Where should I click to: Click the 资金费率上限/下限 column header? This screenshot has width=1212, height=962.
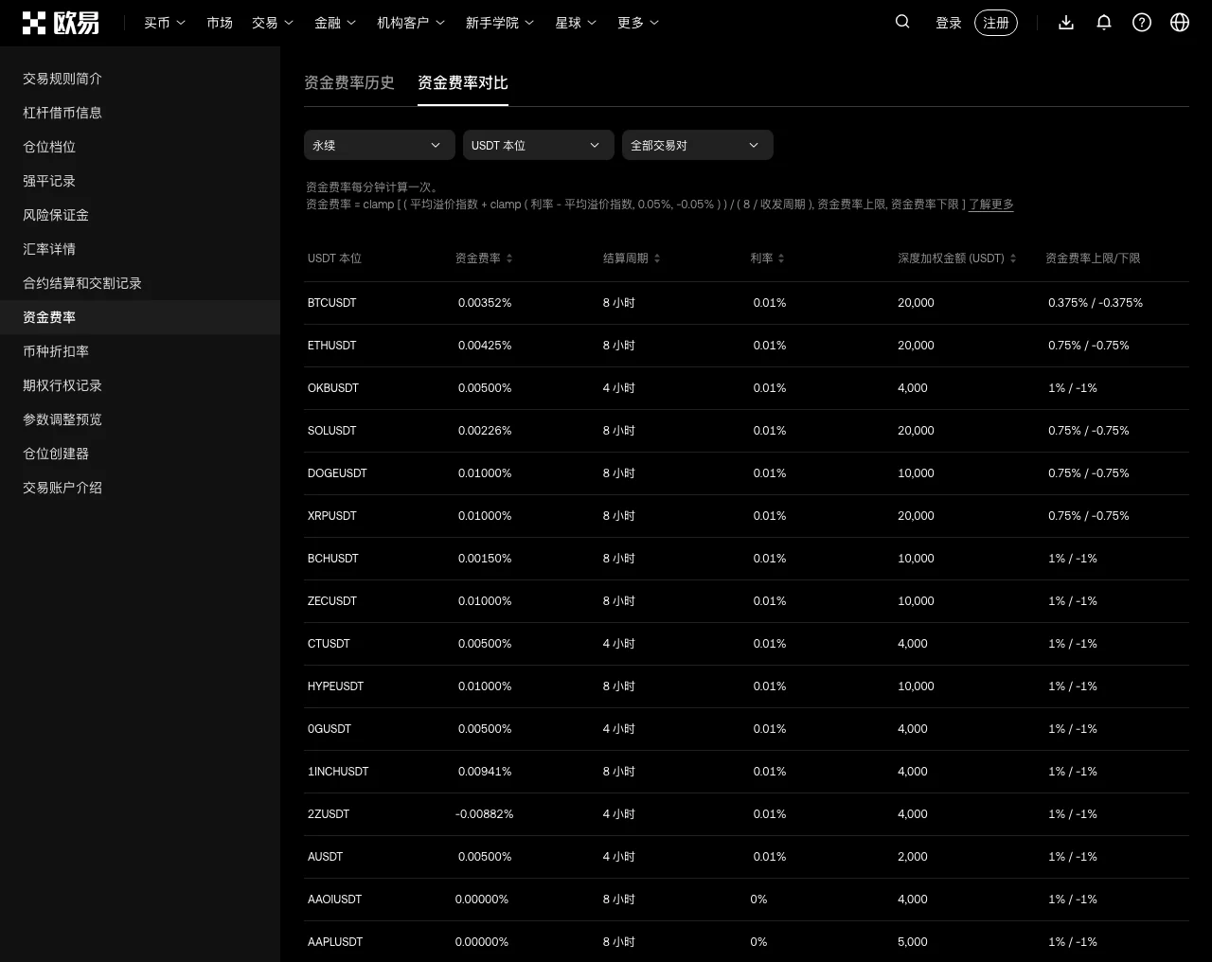coord(1093,258)
